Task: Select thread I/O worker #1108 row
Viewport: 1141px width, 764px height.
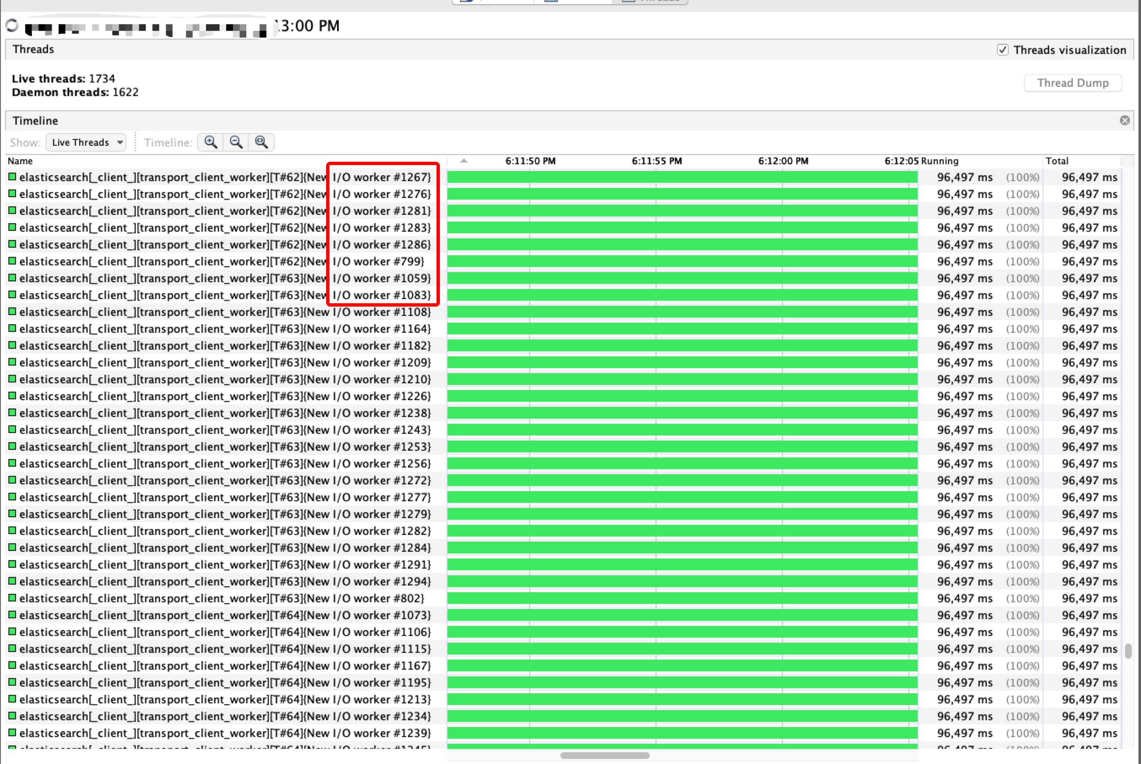Action: pyautogui.click(x=563, y=312)
